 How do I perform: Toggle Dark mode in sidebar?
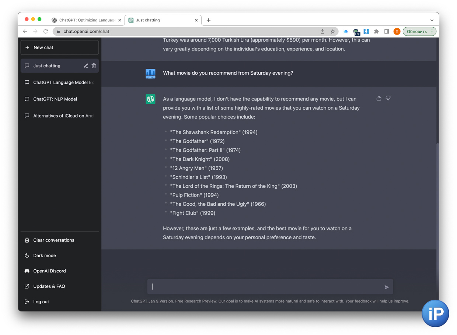coord(44,255)
